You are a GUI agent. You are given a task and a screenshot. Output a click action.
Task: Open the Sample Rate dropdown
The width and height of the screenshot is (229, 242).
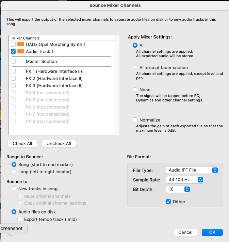point(185,179)
